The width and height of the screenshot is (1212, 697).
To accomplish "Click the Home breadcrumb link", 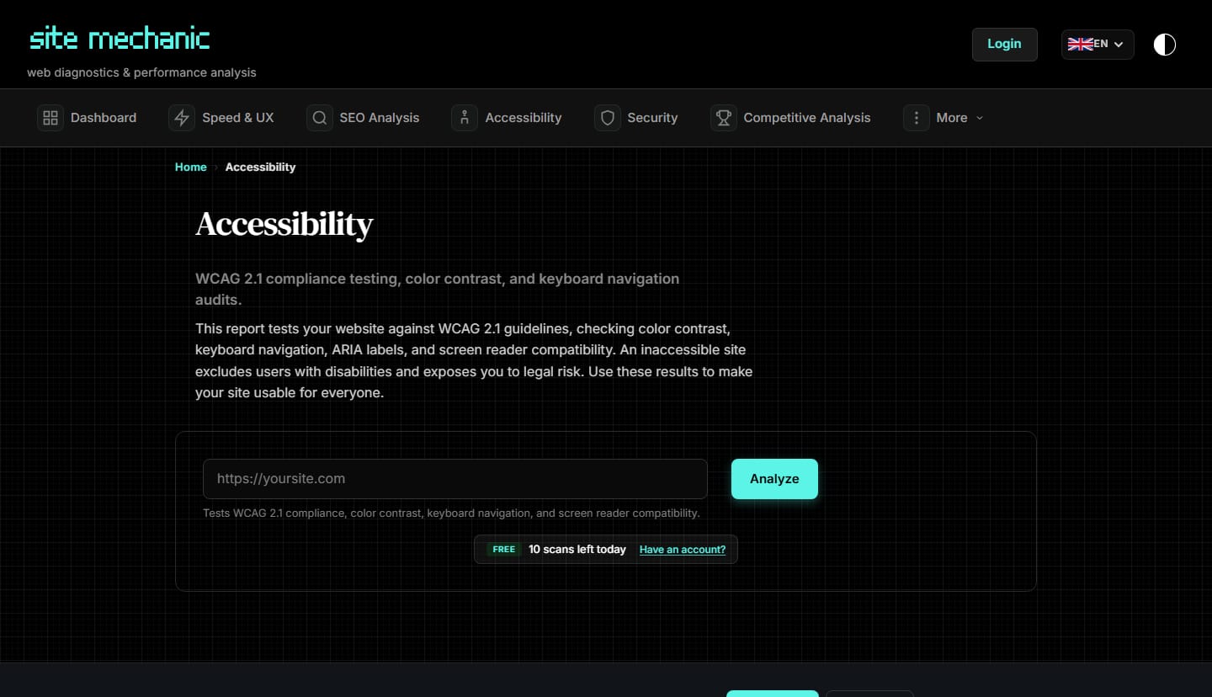I will click(x=191, y=168).
